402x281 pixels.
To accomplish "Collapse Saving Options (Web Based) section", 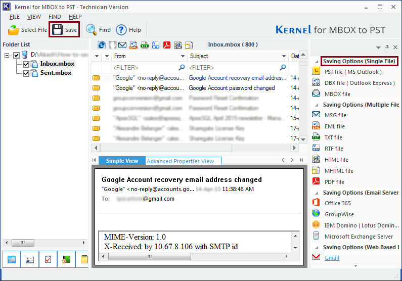I will (317, 248).
